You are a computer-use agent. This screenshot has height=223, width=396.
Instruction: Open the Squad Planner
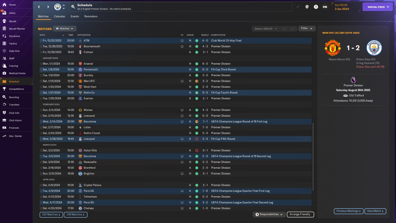pyautogui.click(x=16, y=29)
